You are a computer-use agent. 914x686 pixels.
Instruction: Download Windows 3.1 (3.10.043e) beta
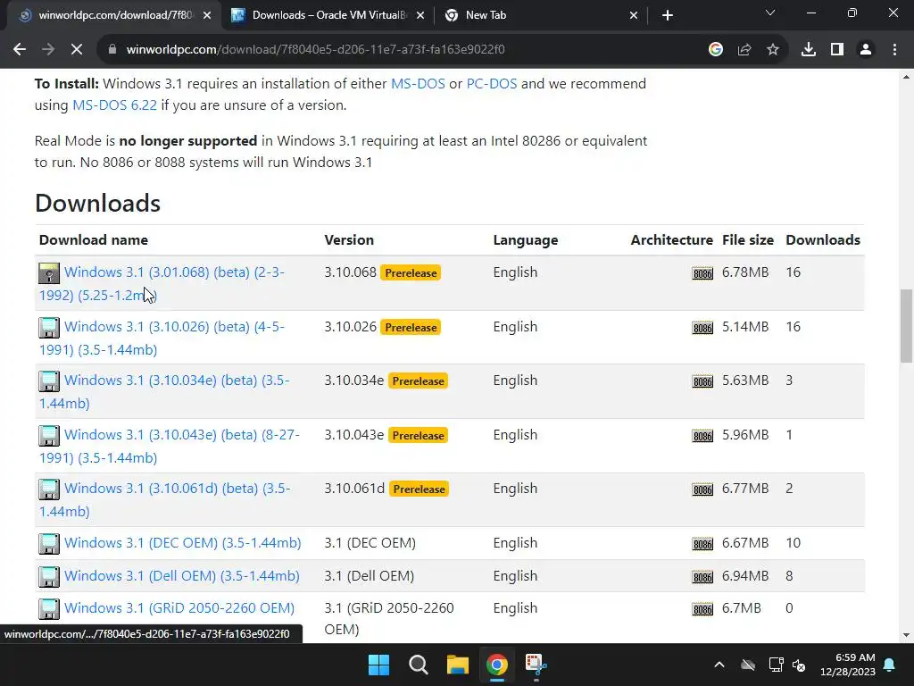point(169,447)
